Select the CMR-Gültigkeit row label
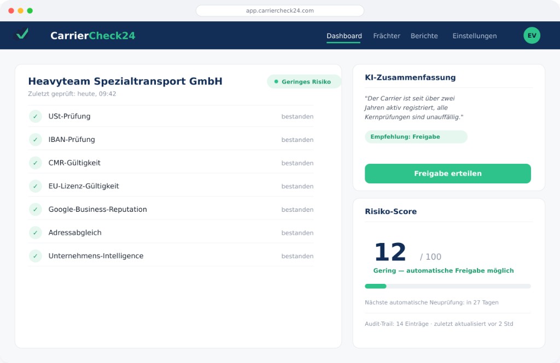 [x=74, y=163]
